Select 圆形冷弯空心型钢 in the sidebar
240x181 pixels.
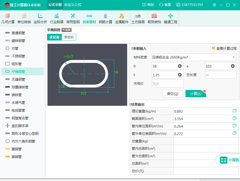pos(22,134)
